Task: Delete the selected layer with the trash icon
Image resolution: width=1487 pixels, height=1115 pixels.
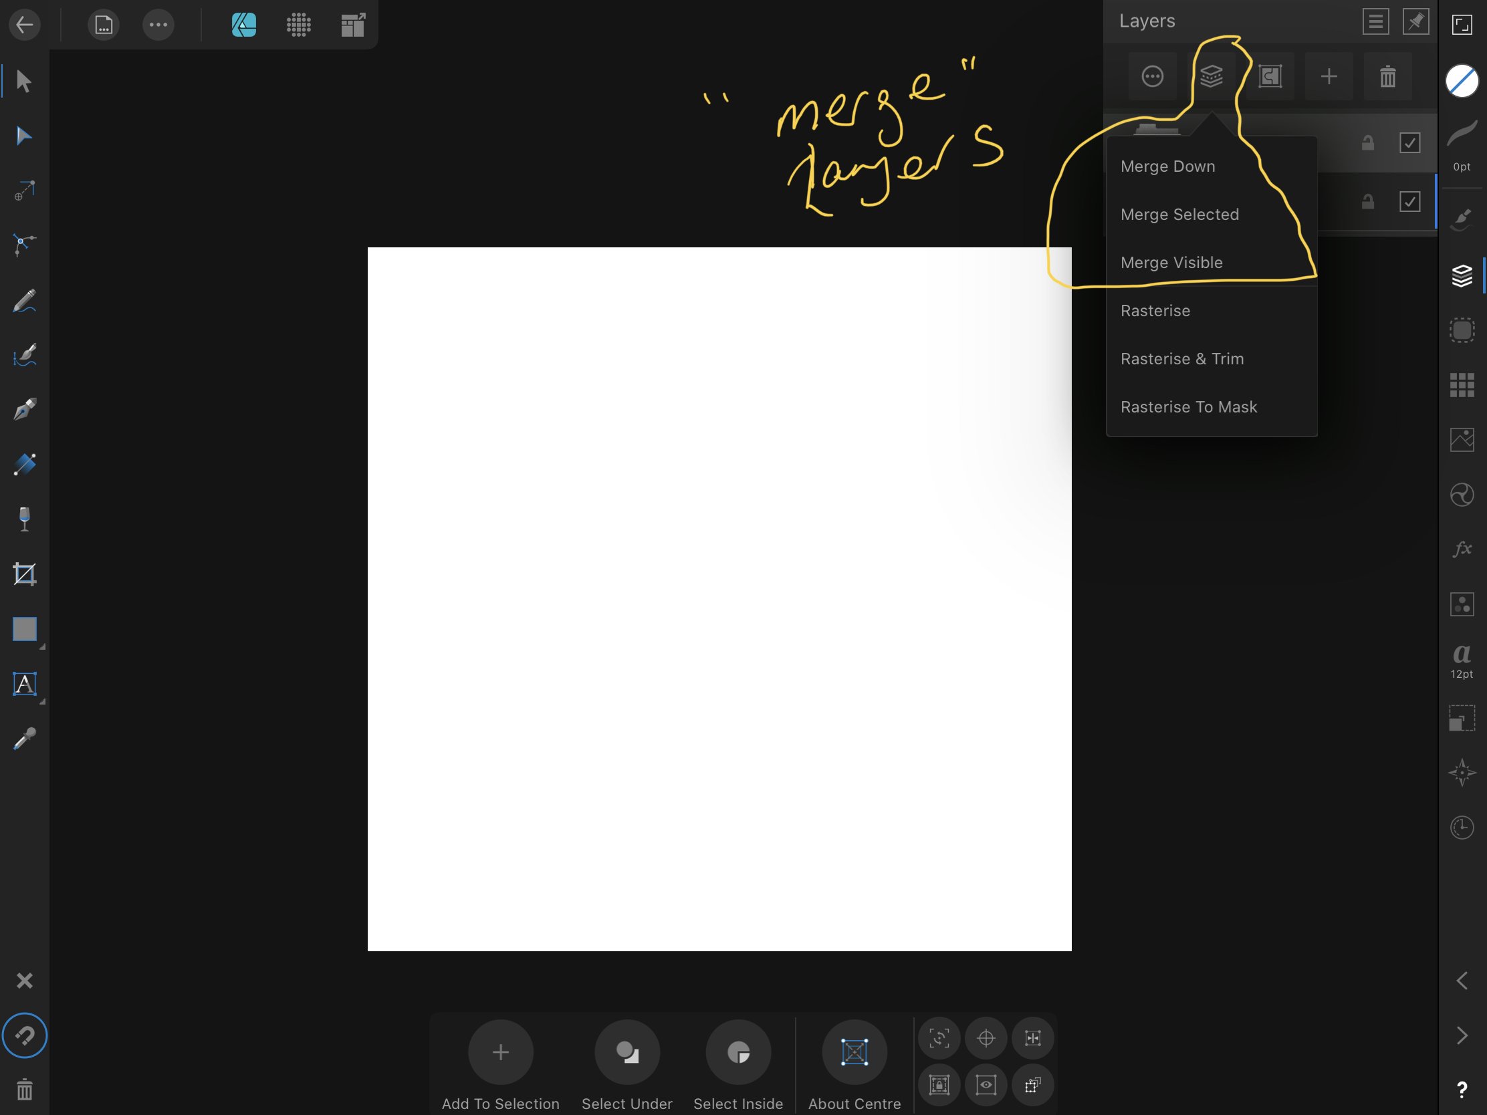Action: tap(1387, 76)
